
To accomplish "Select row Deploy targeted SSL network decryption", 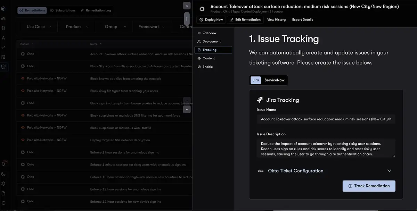I will tap(104, 140).
